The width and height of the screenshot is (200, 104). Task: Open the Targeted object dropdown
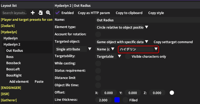coord(122,42)
